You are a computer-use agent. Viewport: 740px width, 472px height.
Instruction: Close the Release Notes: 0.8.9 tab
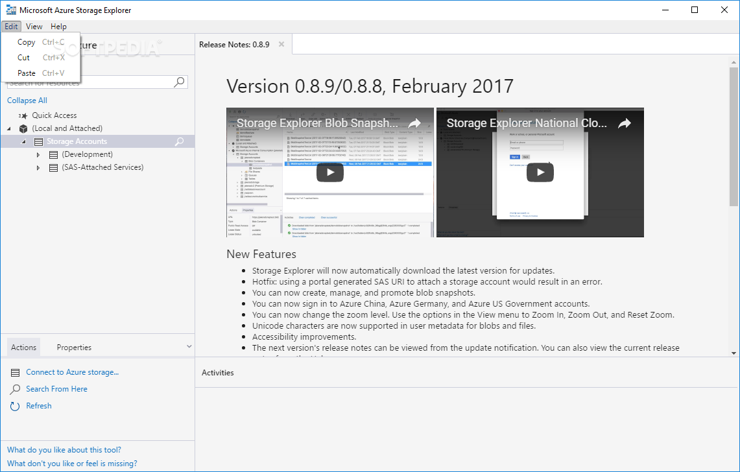click(281, 44)
